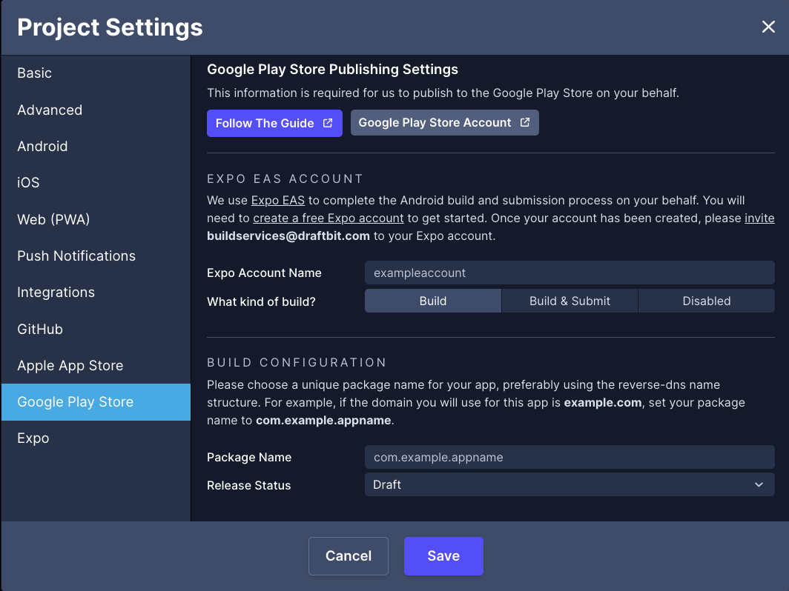Follow the invite link

click(759, 218)
